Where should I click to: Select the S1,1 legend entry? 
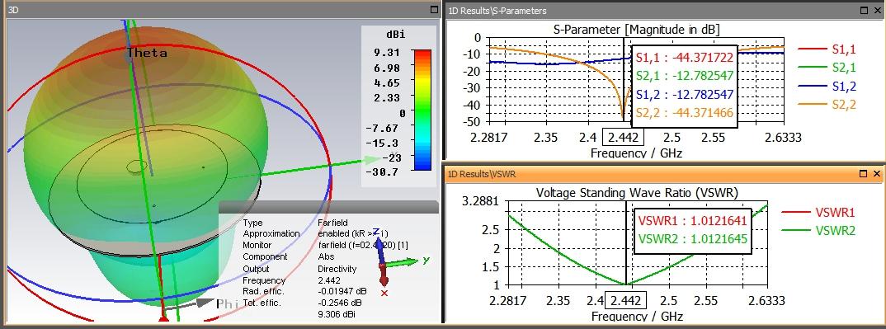coord(827,49)
